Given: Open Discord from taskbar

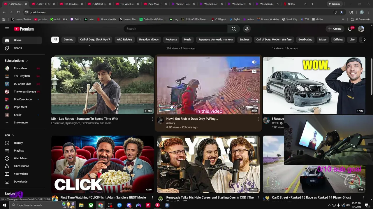Looking at the screenshot, I should (129, 205).
